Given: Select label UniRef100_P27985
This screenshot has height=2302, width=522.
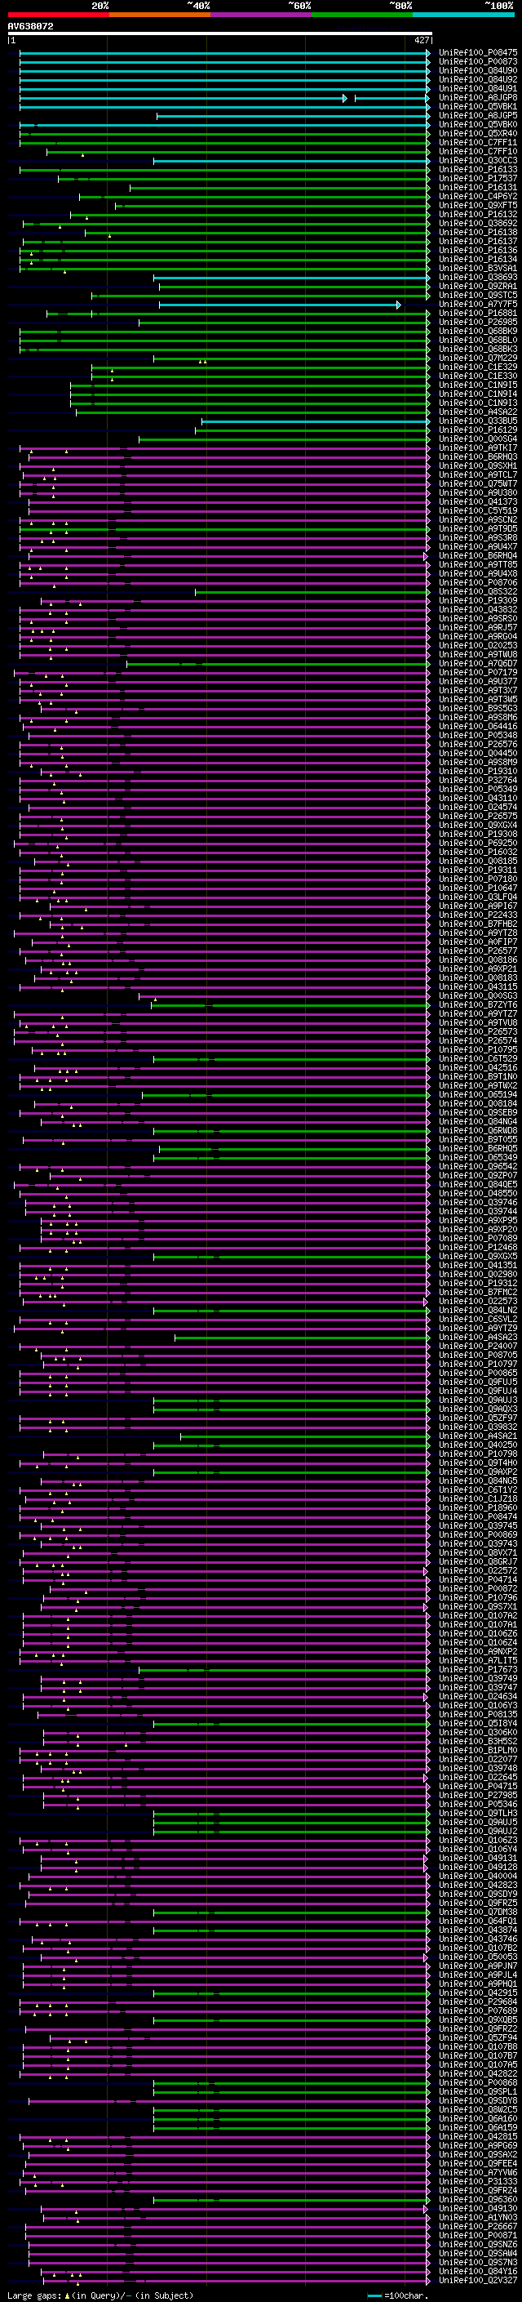Looking at the screenshot, I should click(x=478, y=1794).
